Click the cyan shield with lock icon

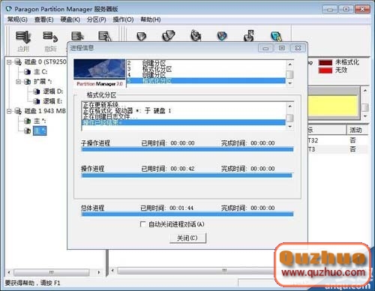point(276,37)
